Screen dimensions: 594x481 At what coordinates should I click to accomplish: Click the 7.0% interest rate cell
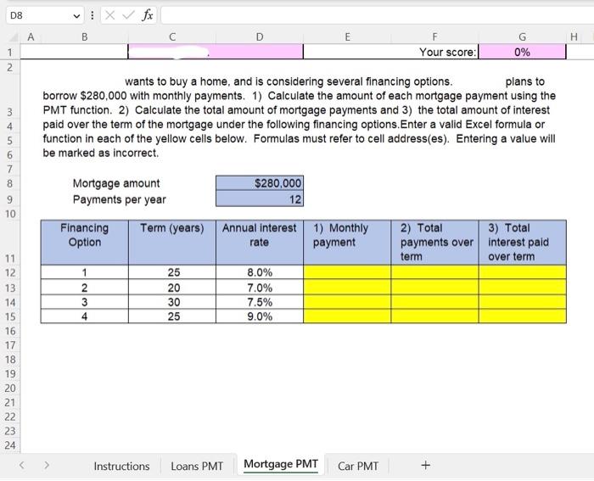[260, 288]
